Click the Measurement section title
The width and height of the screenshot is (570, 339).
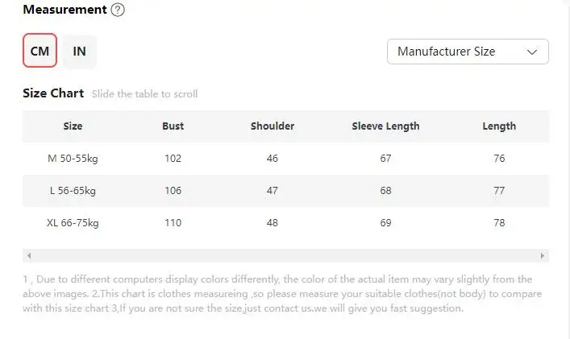[64, 10]
